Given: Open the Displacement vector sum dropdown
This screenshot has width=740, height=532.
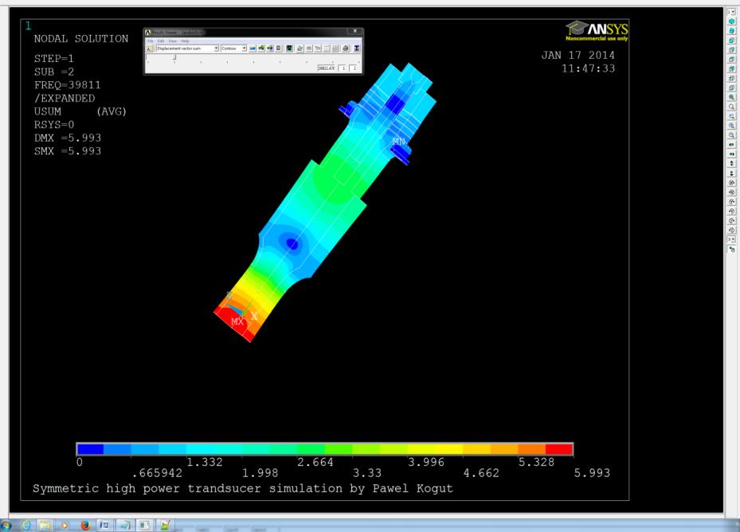Looking at the screenshot, I should (188, 48).
